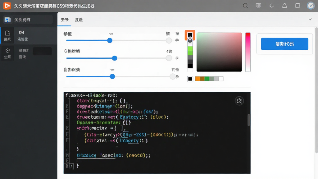Click the monitor icon in the title bar
318x179 pixels.
(258, 6)
